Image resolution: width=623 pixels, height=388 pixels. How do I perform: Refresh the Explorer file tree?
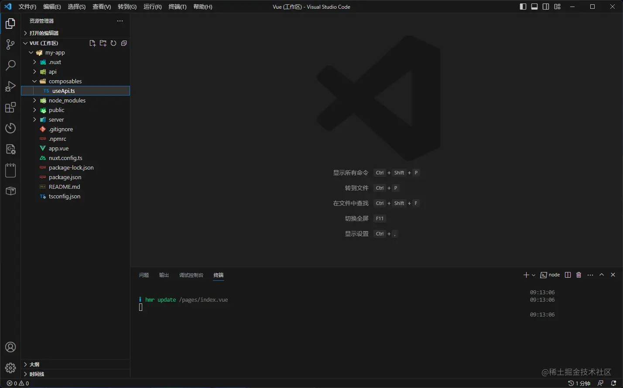113,43
